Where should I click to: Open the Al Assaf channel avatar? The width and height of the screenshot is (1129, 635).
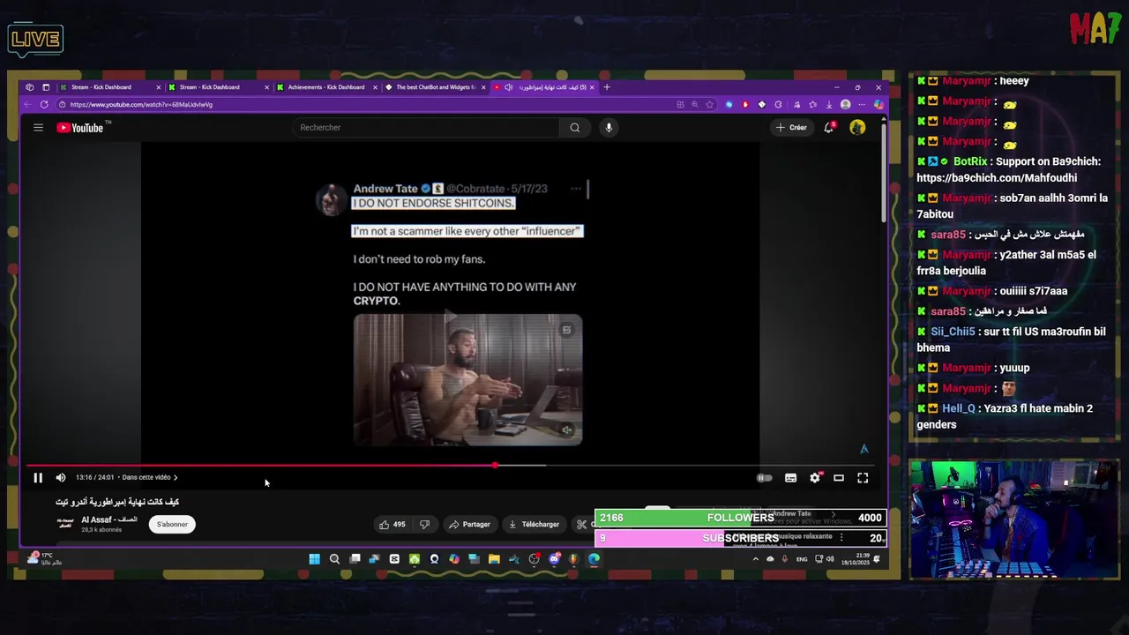click(65, 523)
